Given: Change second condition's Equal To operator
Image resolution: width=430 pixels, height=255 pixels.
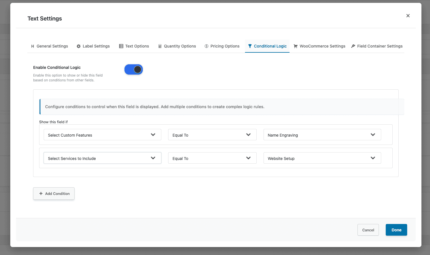Looking at the screenshot, I should (x=212, y=158).
